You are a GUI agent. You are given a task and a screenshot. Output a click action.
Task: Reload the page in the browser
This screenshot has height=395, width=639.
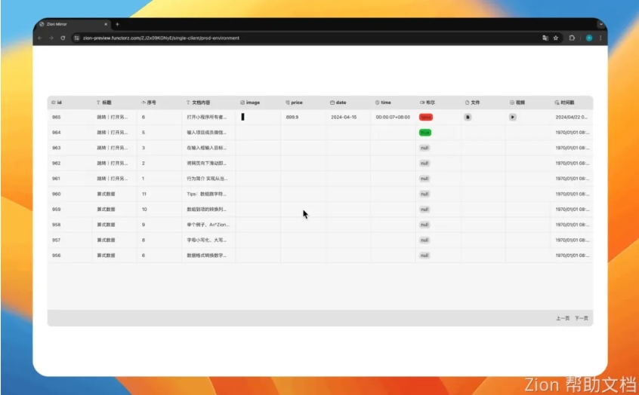(x=63, y=38)
